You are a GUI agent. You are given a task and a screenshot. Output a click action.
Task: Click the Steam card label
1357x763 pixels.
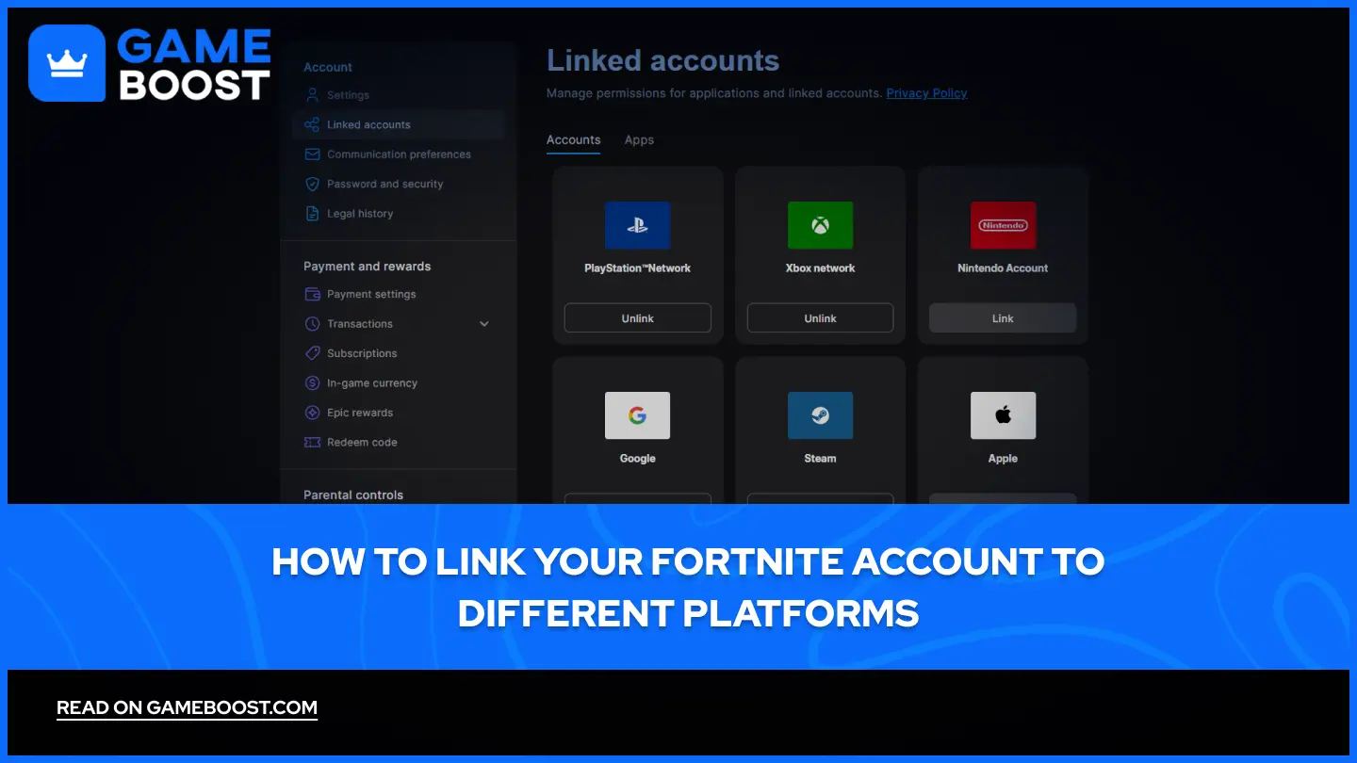tap(820, 459)
